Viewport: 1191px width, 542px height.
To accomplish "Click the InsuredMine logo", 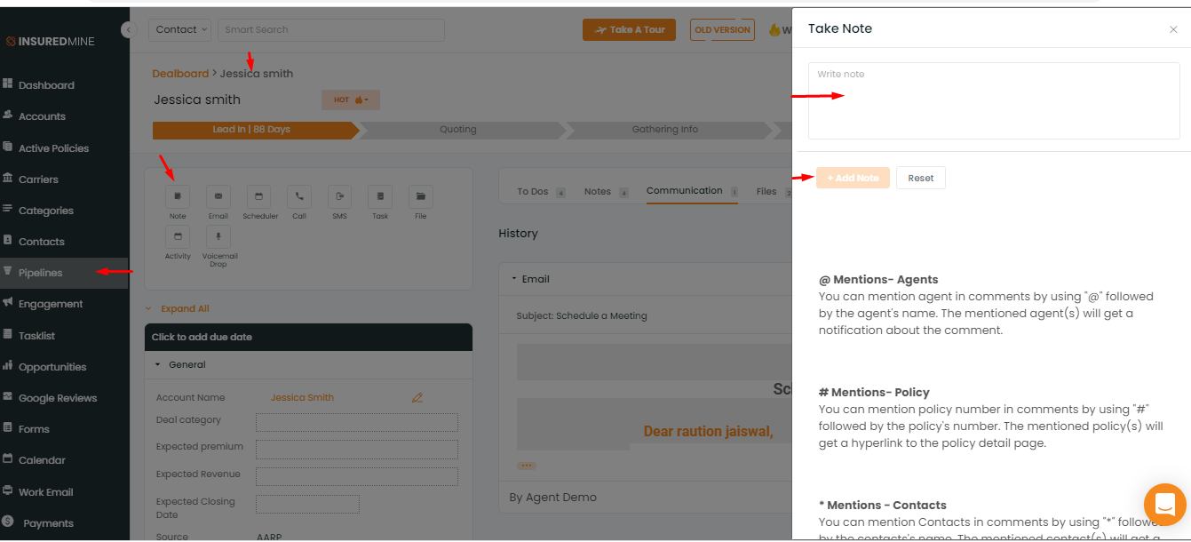I will pyautogui.click(x=50, y=41).
